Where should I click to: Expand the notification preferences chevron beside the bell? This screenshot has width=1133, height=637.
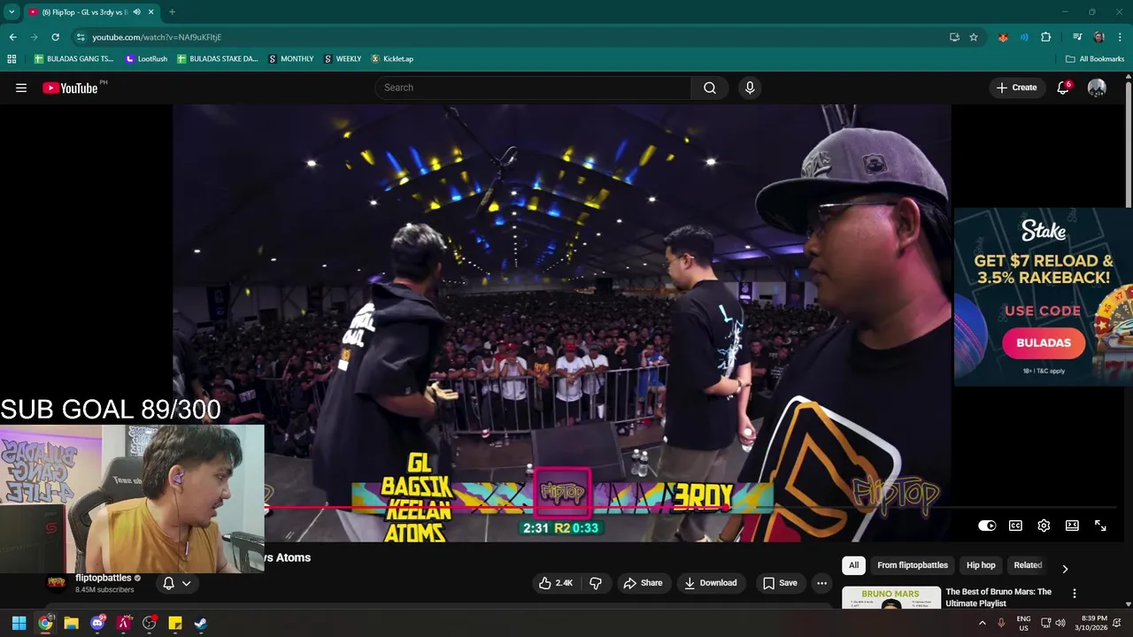coord(186,583)
